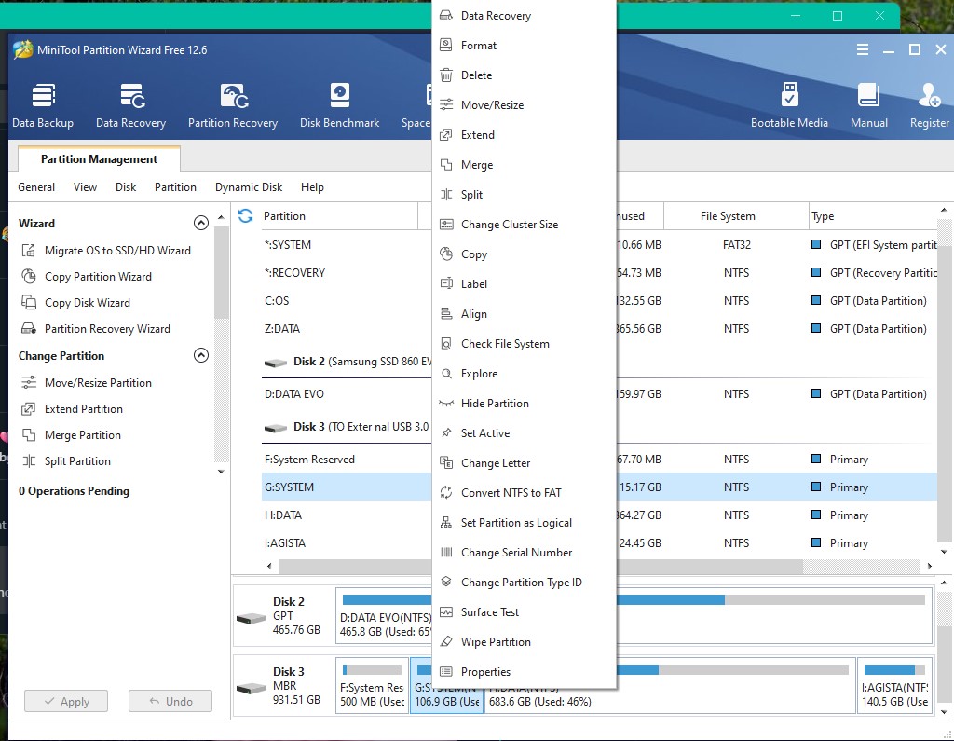Open Data Backup from the toolbar

[43, 106]
